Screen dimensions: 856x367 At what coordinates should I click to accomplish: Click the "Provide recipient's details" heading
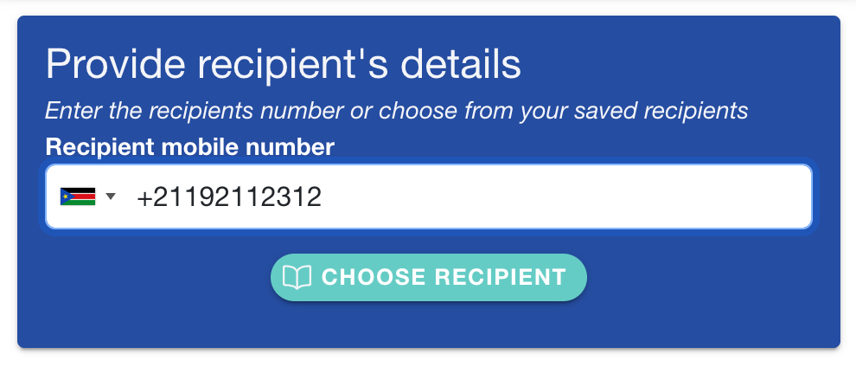pos(283,65)
